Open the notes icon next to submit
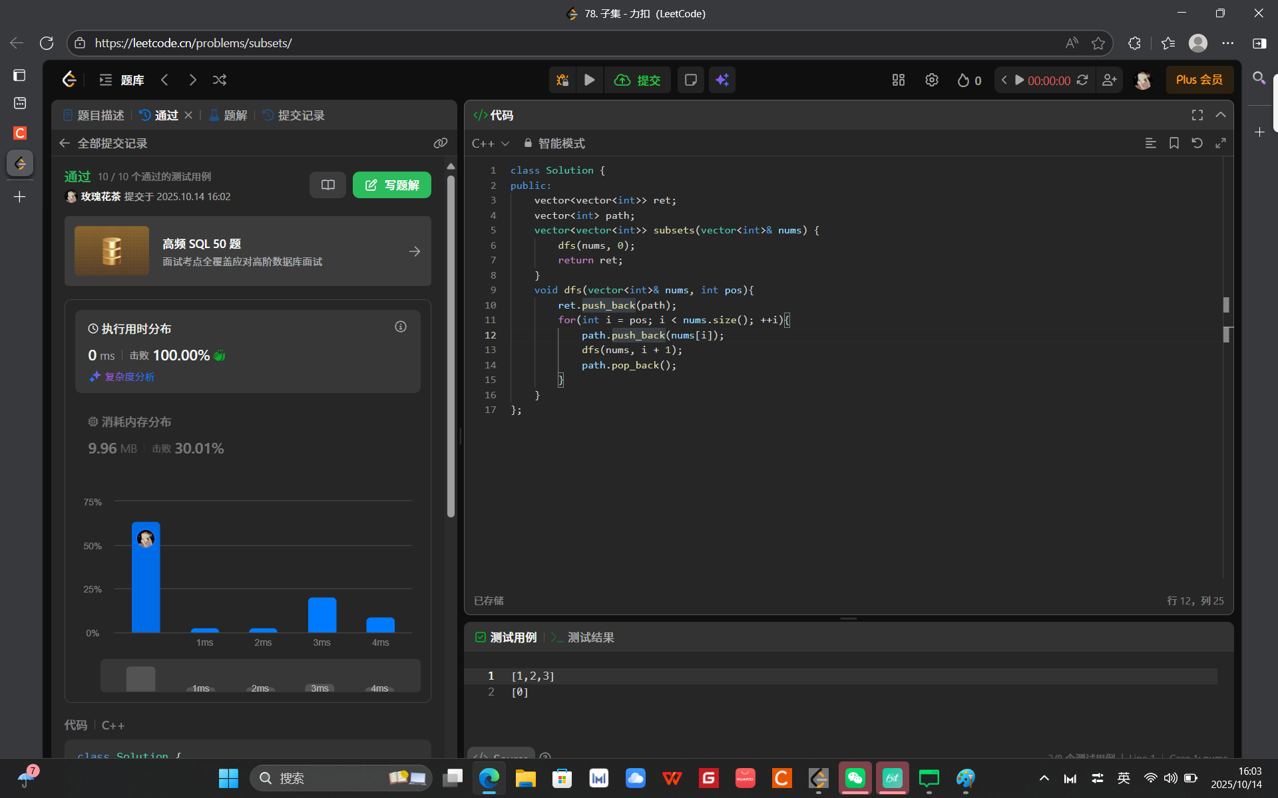 tap(690, 80)
